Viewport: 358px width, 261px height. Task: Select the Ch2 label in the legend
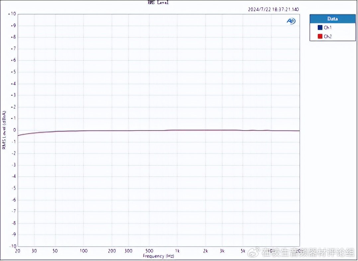[x=327, y=36]
